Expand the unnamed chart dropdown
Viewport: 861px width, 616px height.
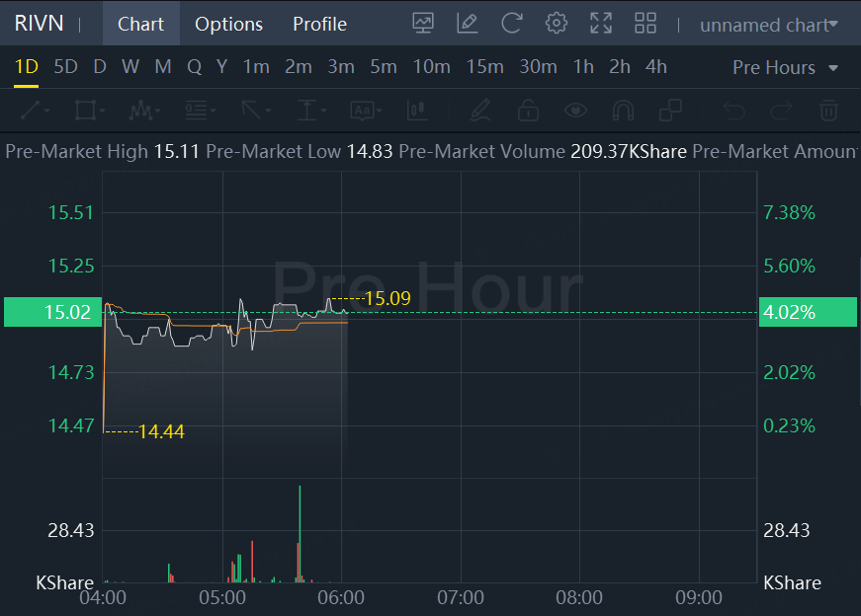tap(769, 25)
